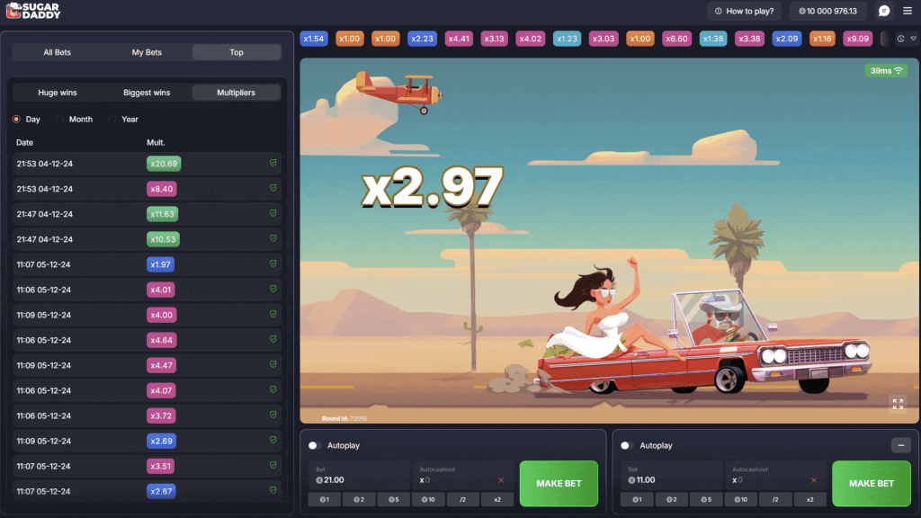The image size is (921, 518).
Task: Switch to the All Bets tab
Action: click(57, 52)
